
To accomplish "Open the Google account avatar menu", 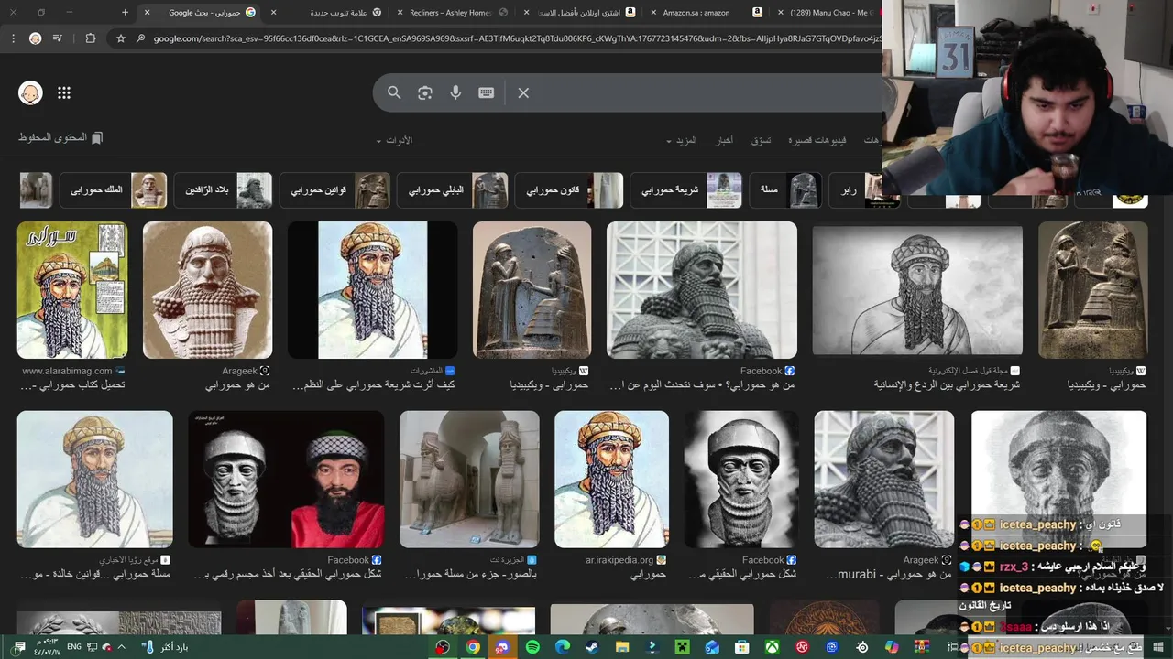I will (x=30, y=92).
